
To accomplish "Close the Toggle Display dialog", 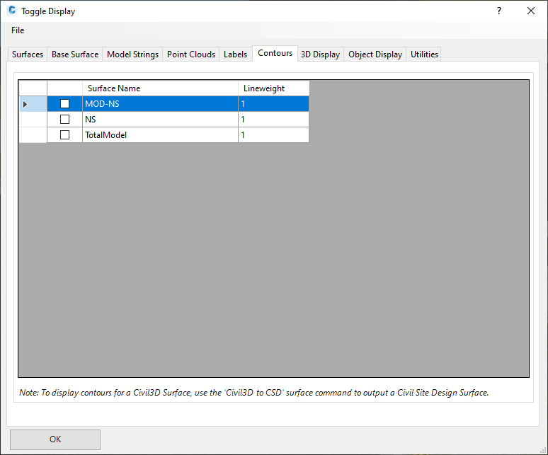I will pos(531,11).
